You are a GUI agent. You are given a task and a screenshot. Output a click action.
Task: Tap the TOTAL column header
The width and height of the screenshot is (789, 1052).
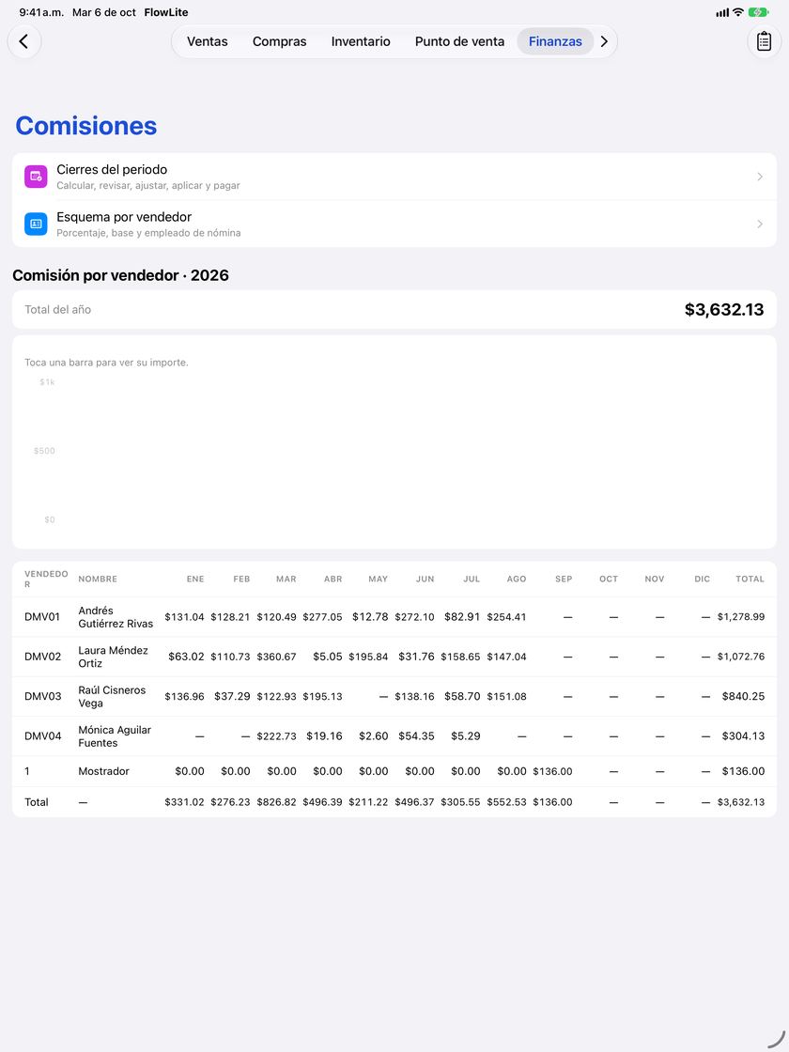[750, 579]
